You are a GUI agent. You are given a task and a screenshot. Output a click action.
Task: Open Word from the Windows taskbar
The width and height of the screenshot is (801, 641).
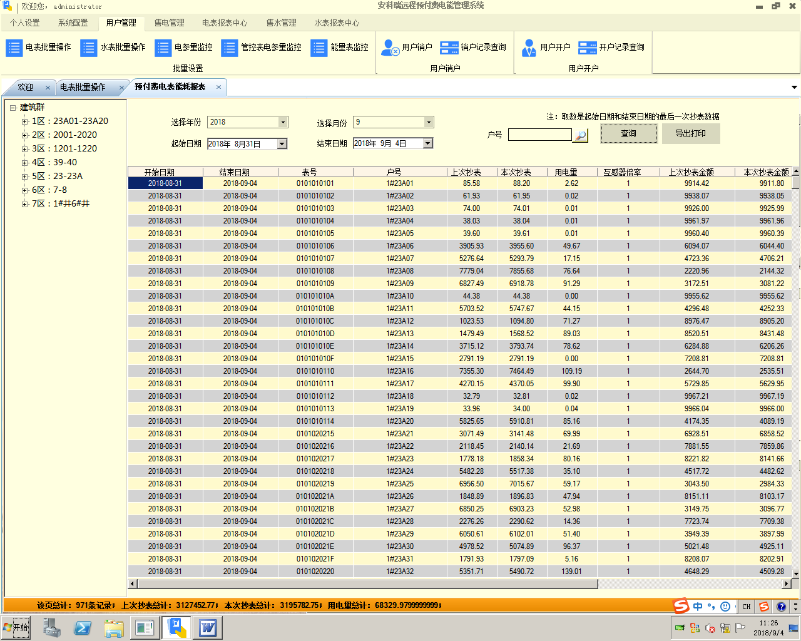coord(207,627)
